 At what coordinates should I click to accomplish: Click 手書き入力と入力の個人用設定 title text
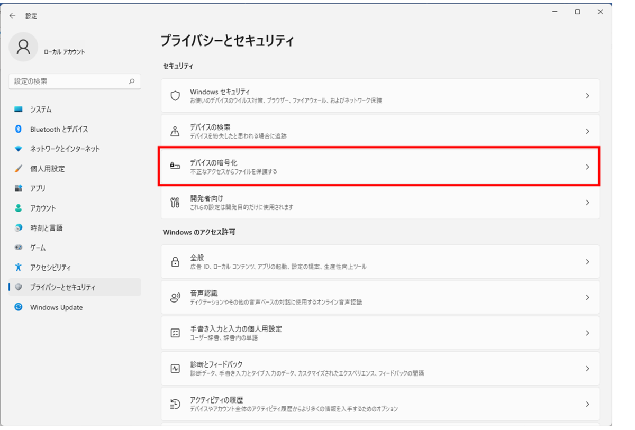(x=236, y=328)
